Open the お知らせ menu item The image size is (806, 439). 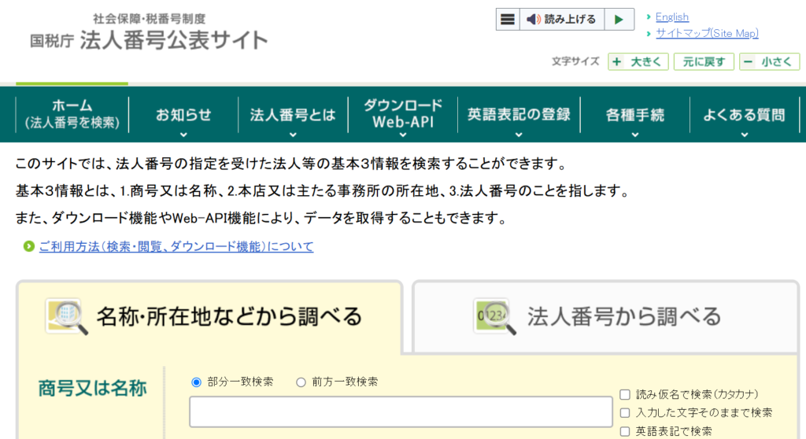(x=183, y=115)
